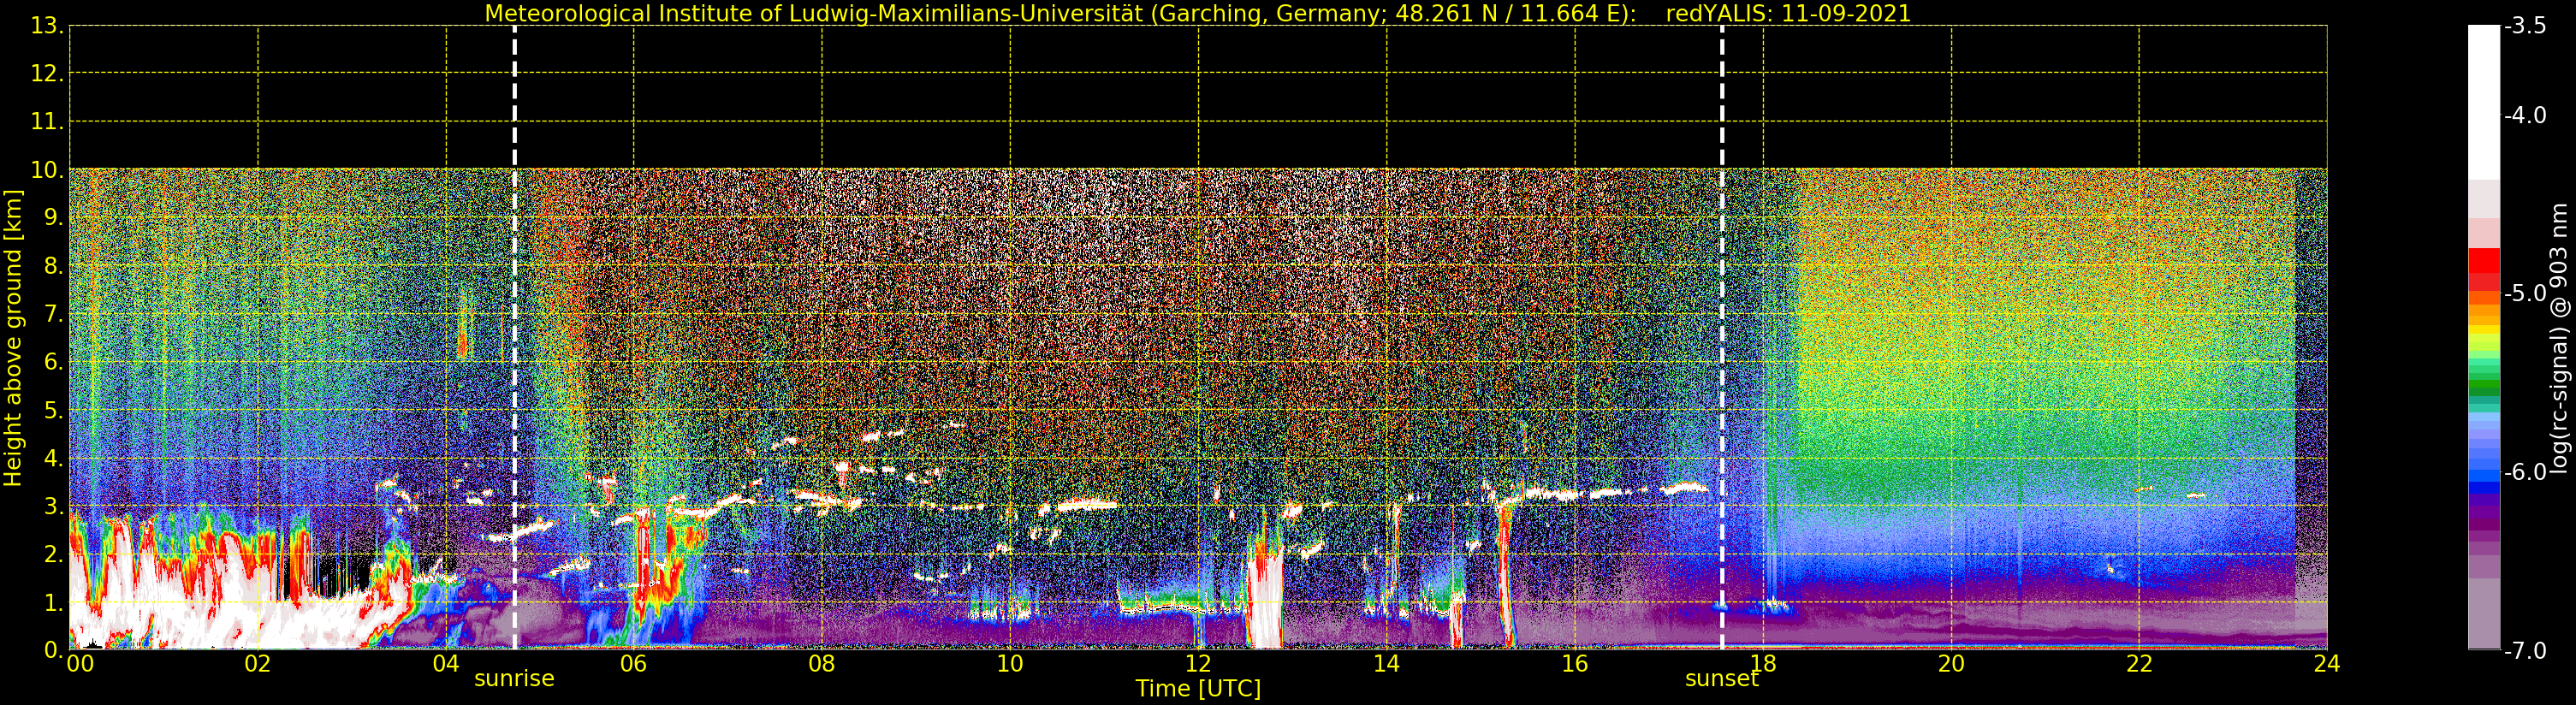Image resolution: width=2576 pixels, height=705 pixels.
Task: Click the '5.' tick on the height axis
Action: coord(54,410)
